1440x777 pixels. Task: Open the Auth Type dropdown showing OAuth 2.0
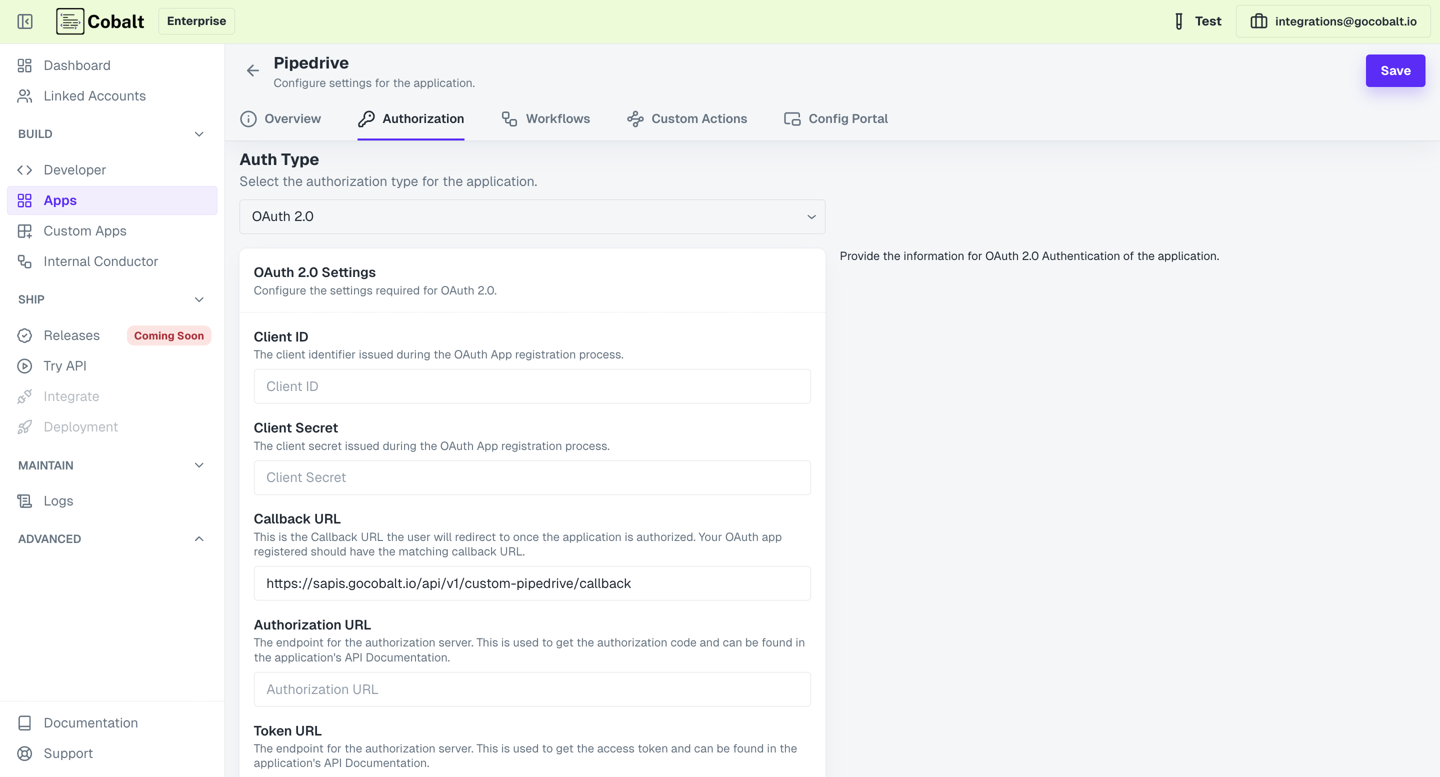click(x=531, y=216)
